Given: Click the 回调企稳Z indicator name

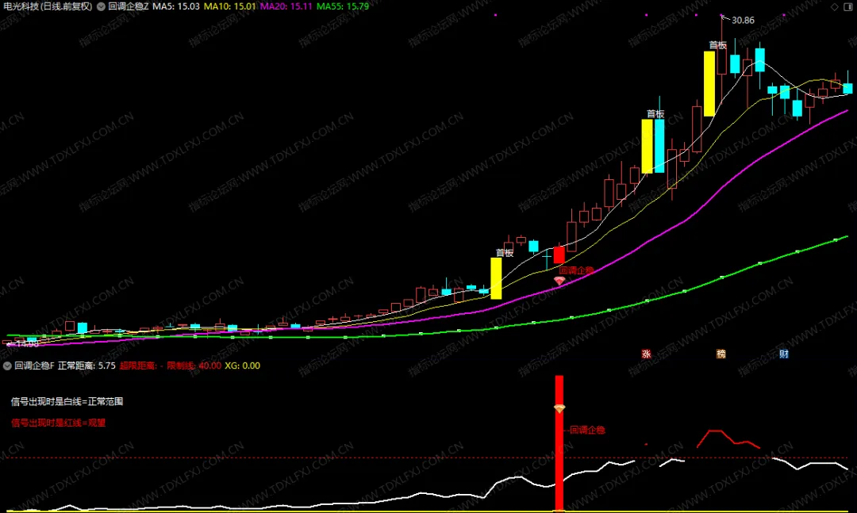Looking at the screenshot, I should point(129,6).
